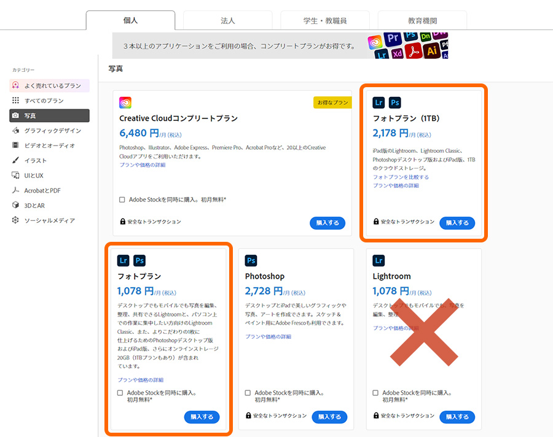553x437 pixels.
Task: Choose グラフィックデザイン category
Action: (49, 131)
